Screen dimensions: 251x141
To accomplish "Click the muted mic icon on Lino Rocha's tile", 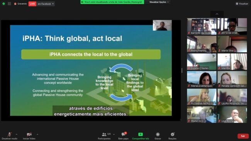I will click(219, 121).
